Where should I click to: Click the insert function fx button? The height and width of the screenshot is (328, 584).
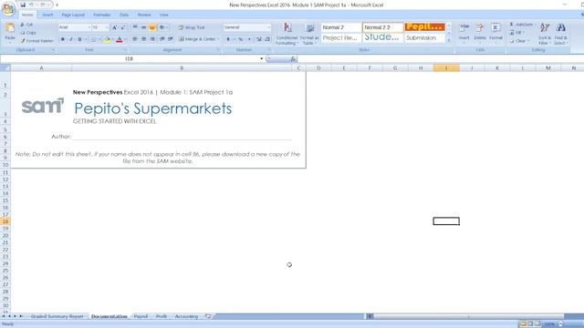pyautogui.click(x=293, y=58)
